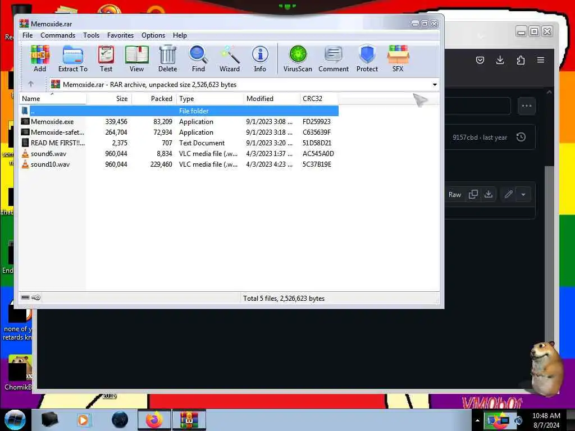Open the Firefox hamburger menu
Screen dimensions: 575x431
point(541,59)
